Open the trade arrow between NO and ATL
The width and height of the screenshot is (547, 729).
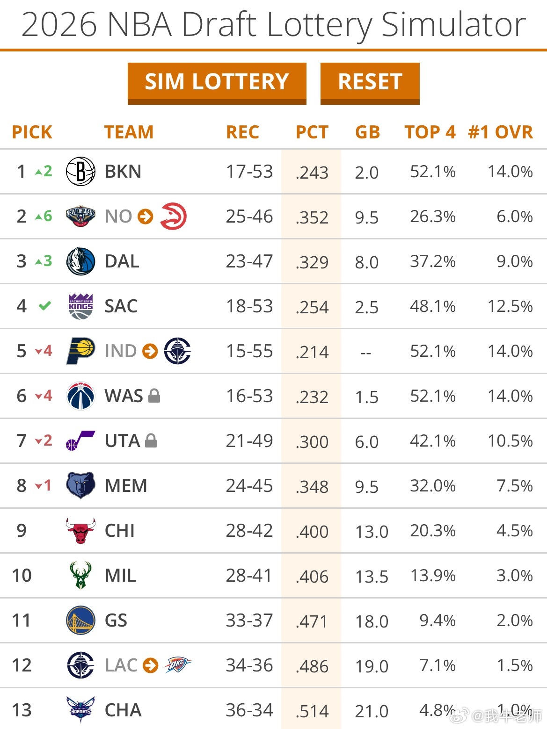pos(145,217)
